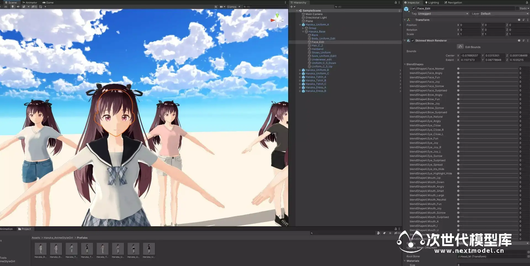The width and height of the screenshot is (530, 266).
Task: Open Skinned Mesh Renderer preset settings icon
Action: point(523,41)
